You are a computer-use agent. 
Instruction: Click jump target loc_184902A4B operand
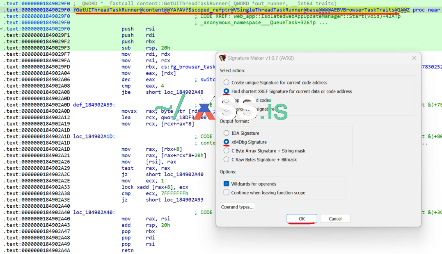(184, 92)
